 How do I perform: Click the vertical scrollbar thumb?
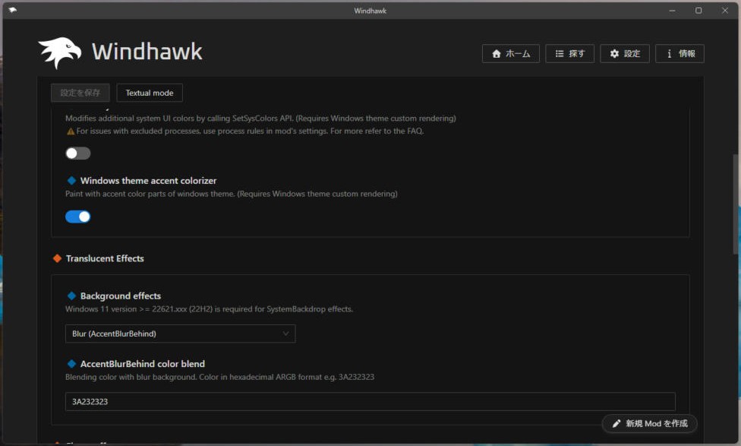click(x=736, y=204)
